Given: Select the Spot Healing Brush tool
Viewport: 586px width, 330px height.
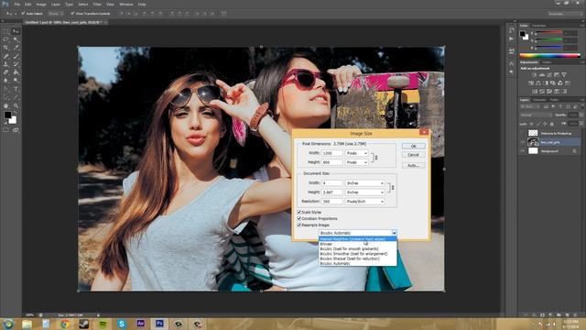Looking at the screenshot, I should 5,56.
